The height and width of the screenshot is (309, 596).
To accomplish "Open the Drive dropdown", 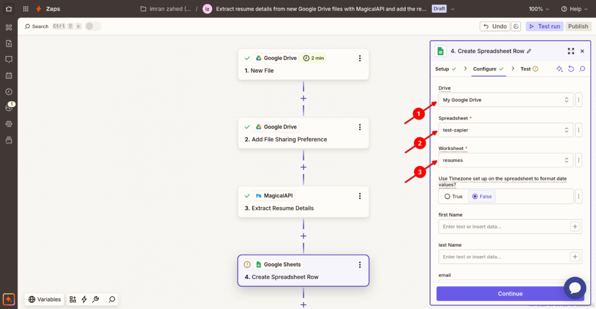I will (506, 100).
